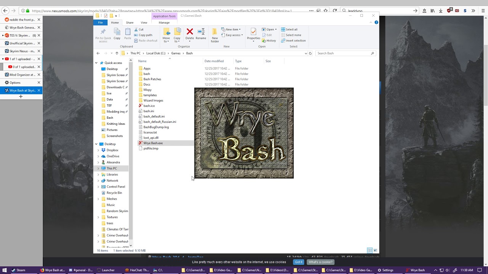488x274 pixels.
Task: Refresh the Explorer address bar
Action: coord(310,53)
